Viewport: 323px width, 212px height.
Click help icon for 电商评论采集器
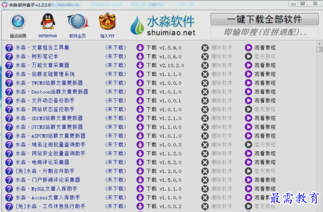9,162
